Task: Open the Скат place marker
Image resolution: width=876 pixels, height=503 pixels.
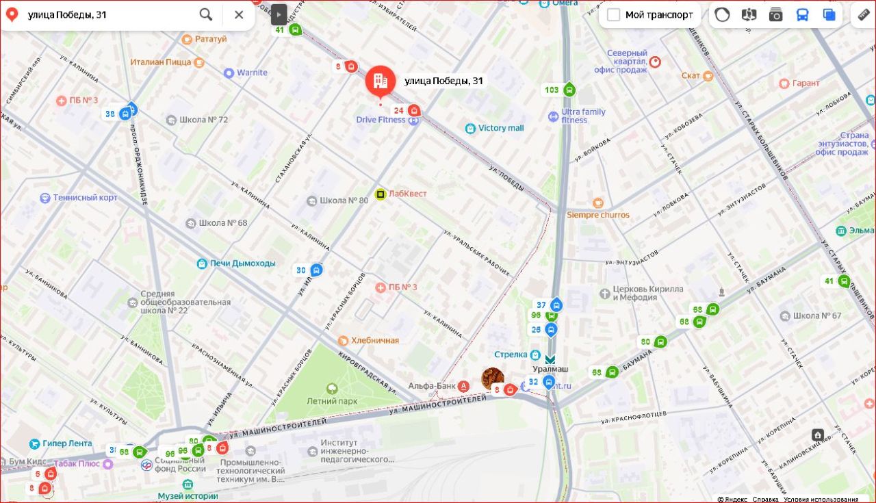Action: pos(708,75)
